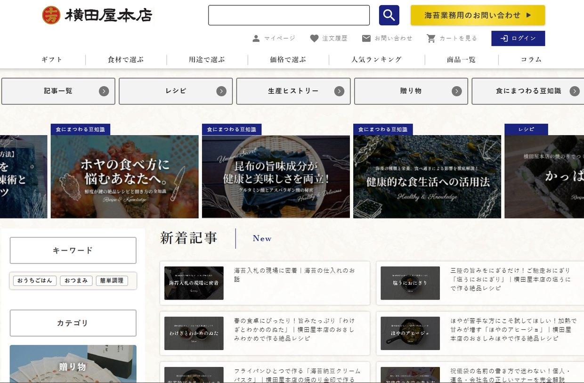The width and height of the screenshot is (584, 383).
Task: Open the 塩うにおにぎり article thumbnail
Action: click(x=410, y=283)
